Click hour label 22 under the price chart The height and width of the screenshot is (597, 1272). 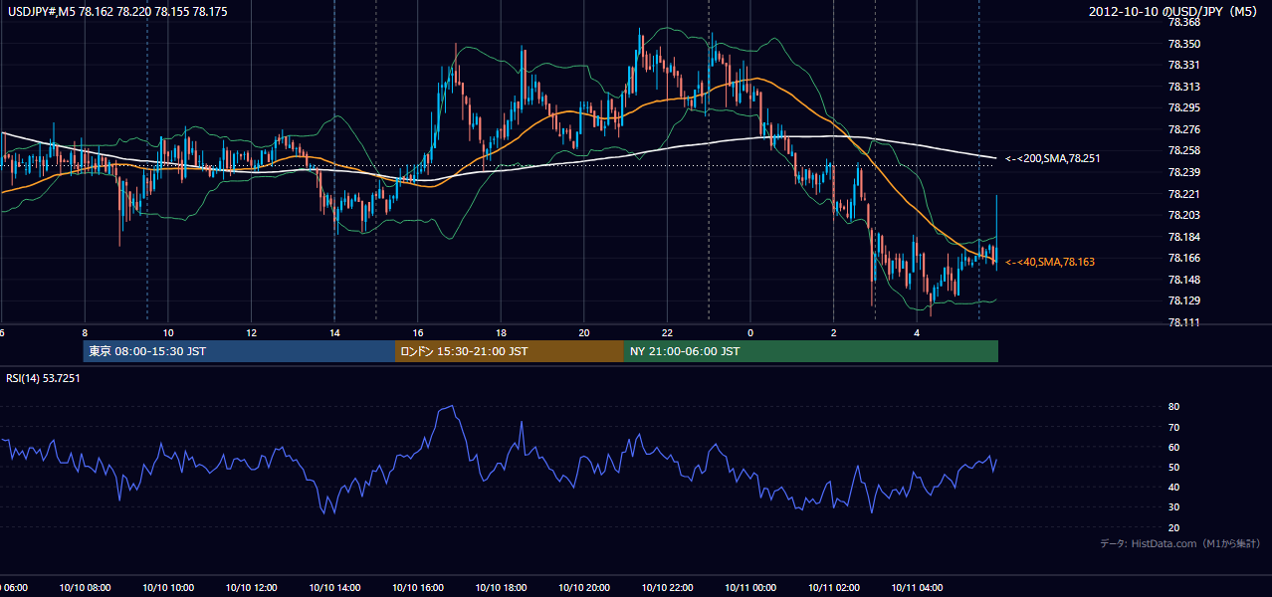(x=667, y=332)
